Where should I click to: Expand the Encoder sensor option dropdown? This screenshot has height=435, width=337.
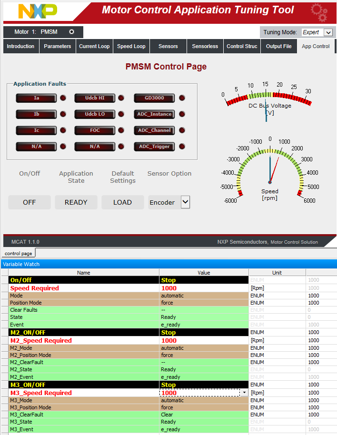[x=185, y=202]
